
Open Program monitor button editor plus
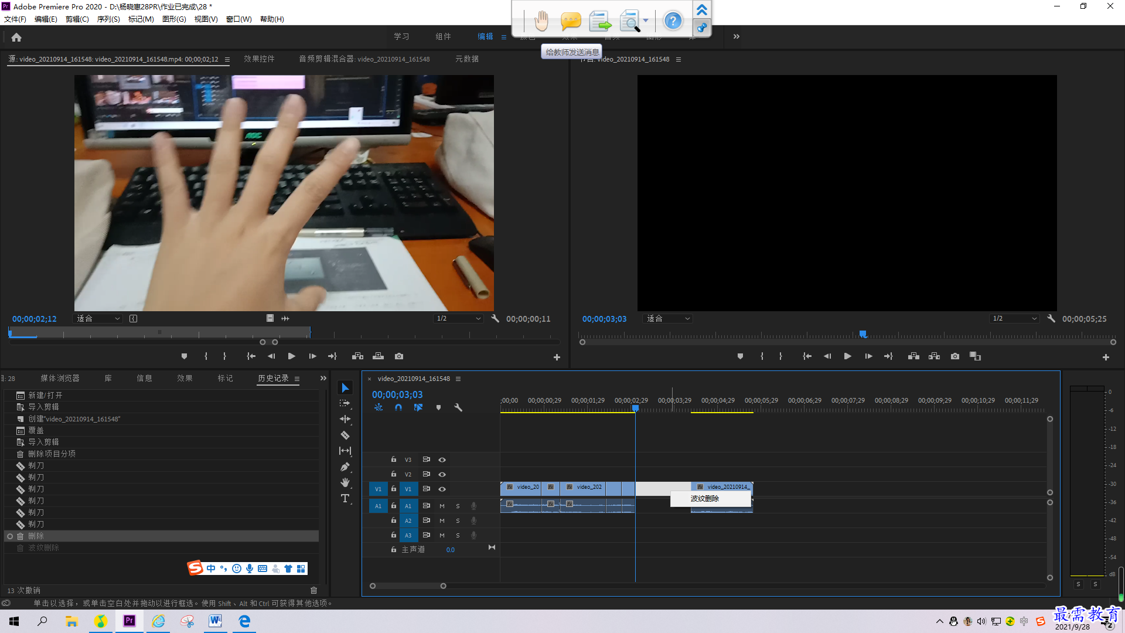[x=1106, y=357]
